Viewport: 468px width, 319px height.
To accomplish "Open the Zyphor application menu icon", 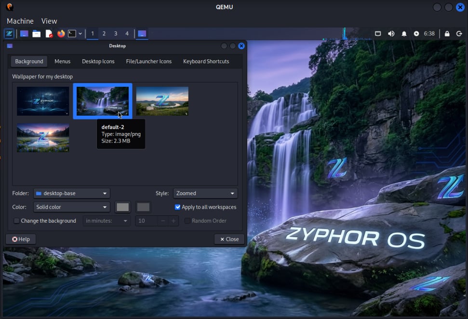I will [x=9, y=34].
